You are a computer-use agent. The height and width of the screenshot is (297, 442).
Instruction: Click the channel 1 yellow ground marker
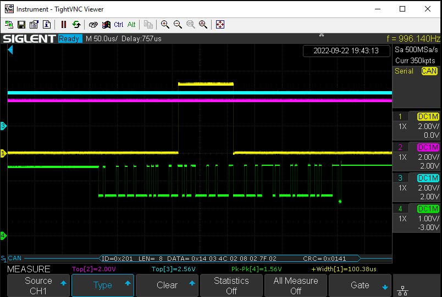3,153
